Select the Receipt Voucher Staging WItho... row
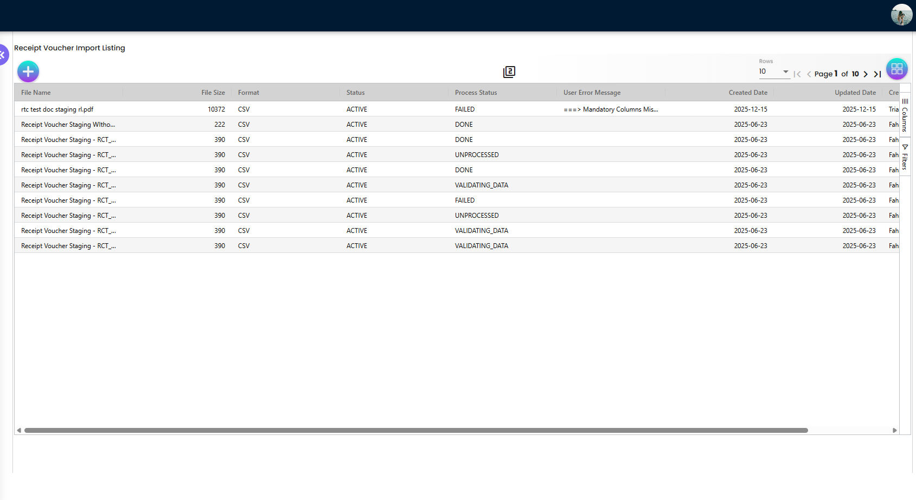916x500 pixels. pyautogui.click(x=68, y=125)
